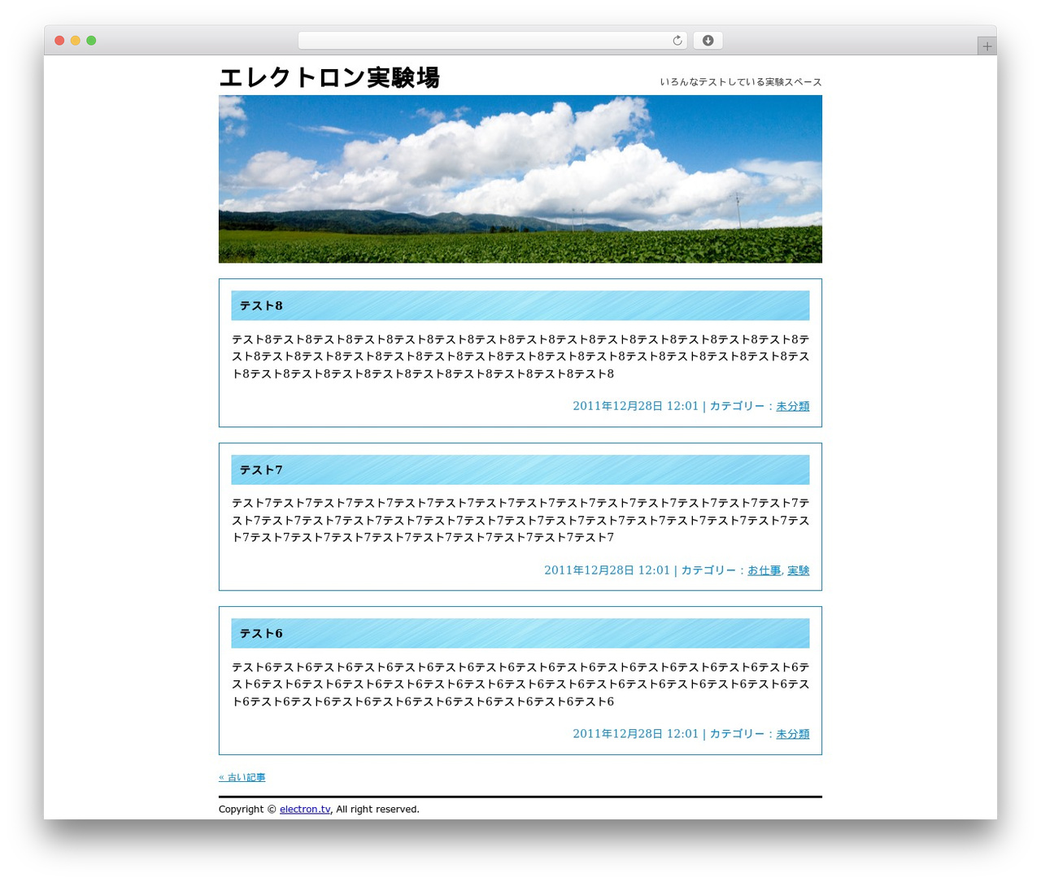
Task: Click the テスト6 post heading
Action: click(261, 634)
